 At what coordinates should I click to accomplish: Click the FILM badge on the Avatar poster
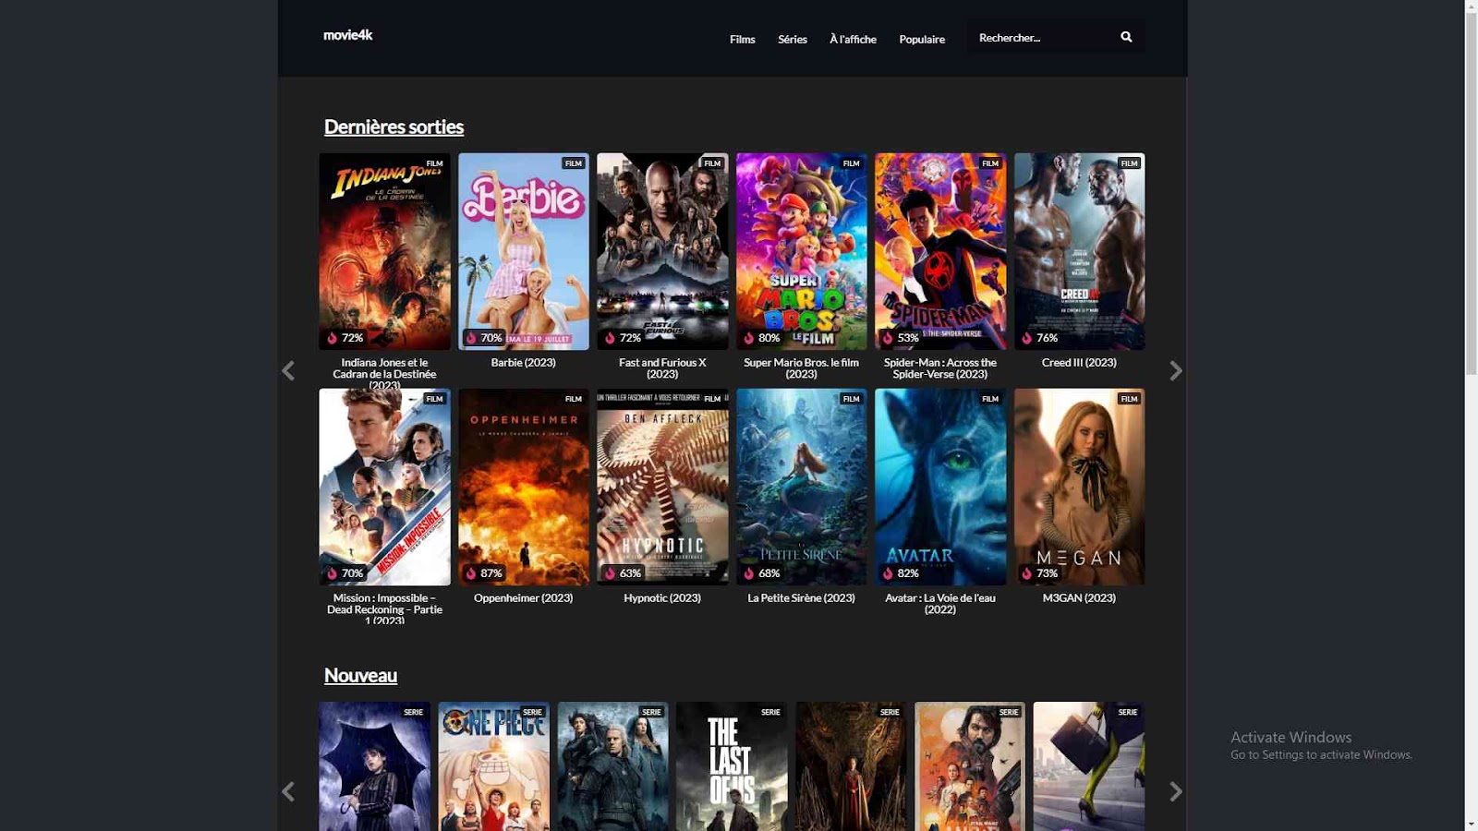[x=990, y=399]
